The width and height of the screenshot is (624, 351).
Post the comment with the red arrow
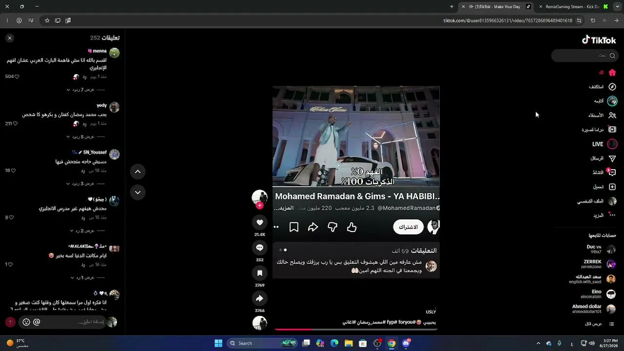click(x=10, y=322)
